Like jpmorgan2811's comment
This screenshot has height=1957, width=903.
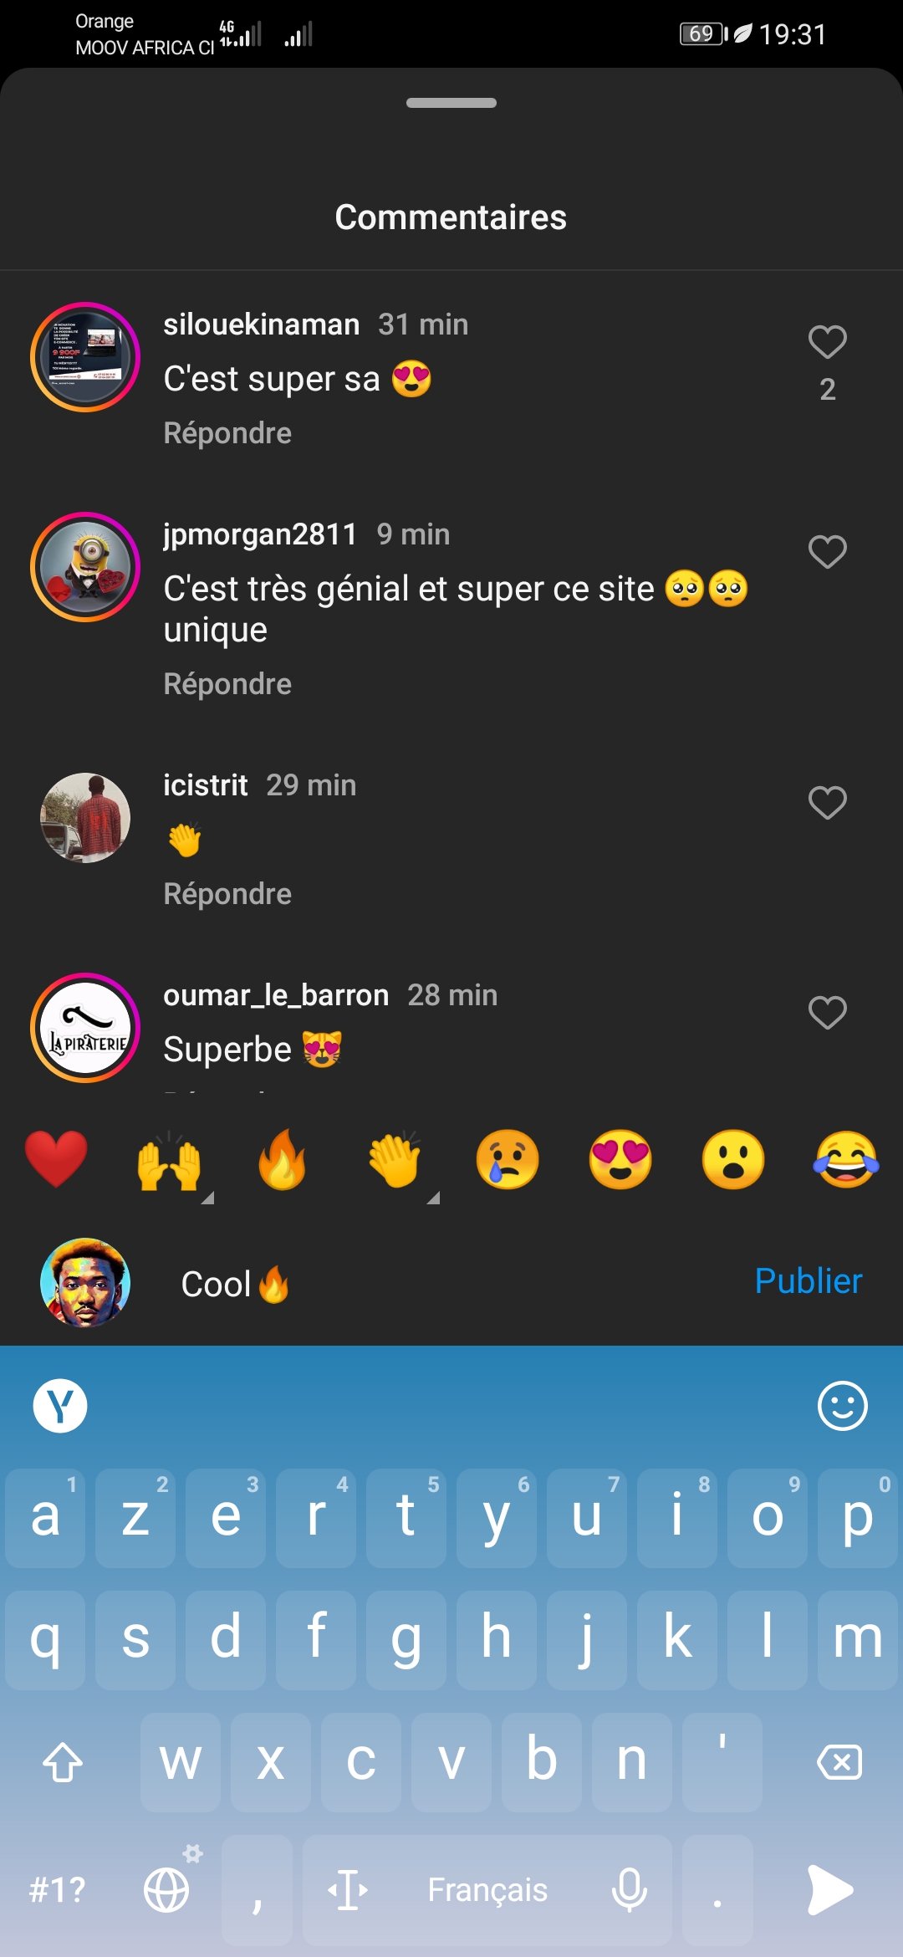pyautogui.click(x=828, y=552)
